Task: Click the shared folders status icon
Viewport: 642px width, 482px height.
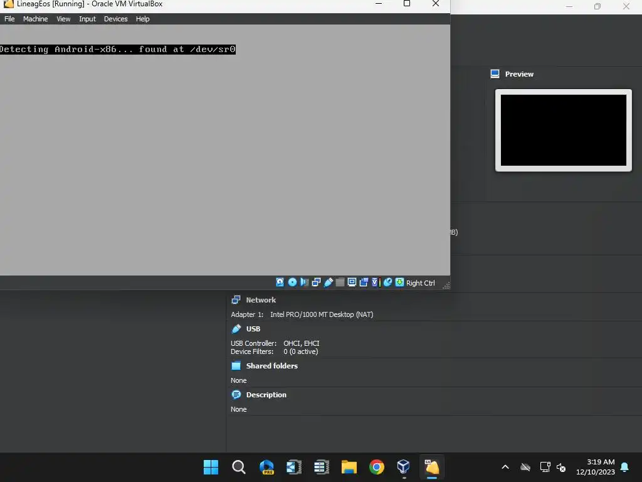Action: pyautogui.click(x=340, y=282)
